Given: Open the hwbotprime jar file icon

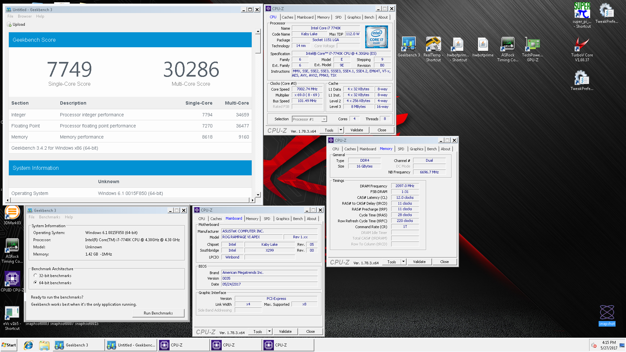Looking at the screenshot, I should coord(483,47).
